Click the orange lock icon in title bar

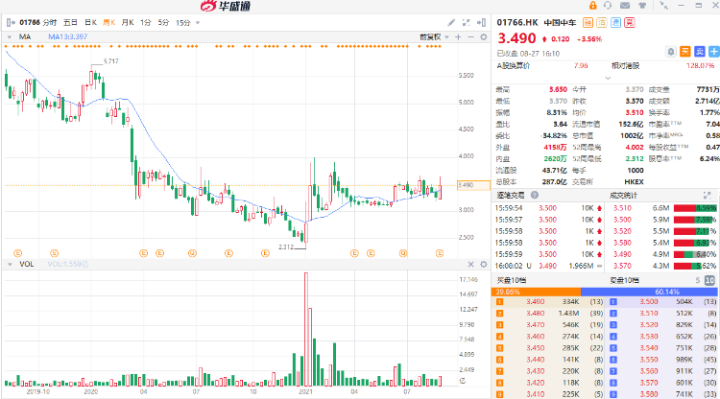coord(593,6)
